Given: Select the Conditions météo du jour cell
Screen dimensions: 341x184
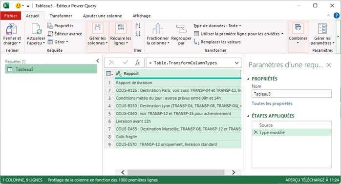Looking at the screenshot, I should click(178, 98).
